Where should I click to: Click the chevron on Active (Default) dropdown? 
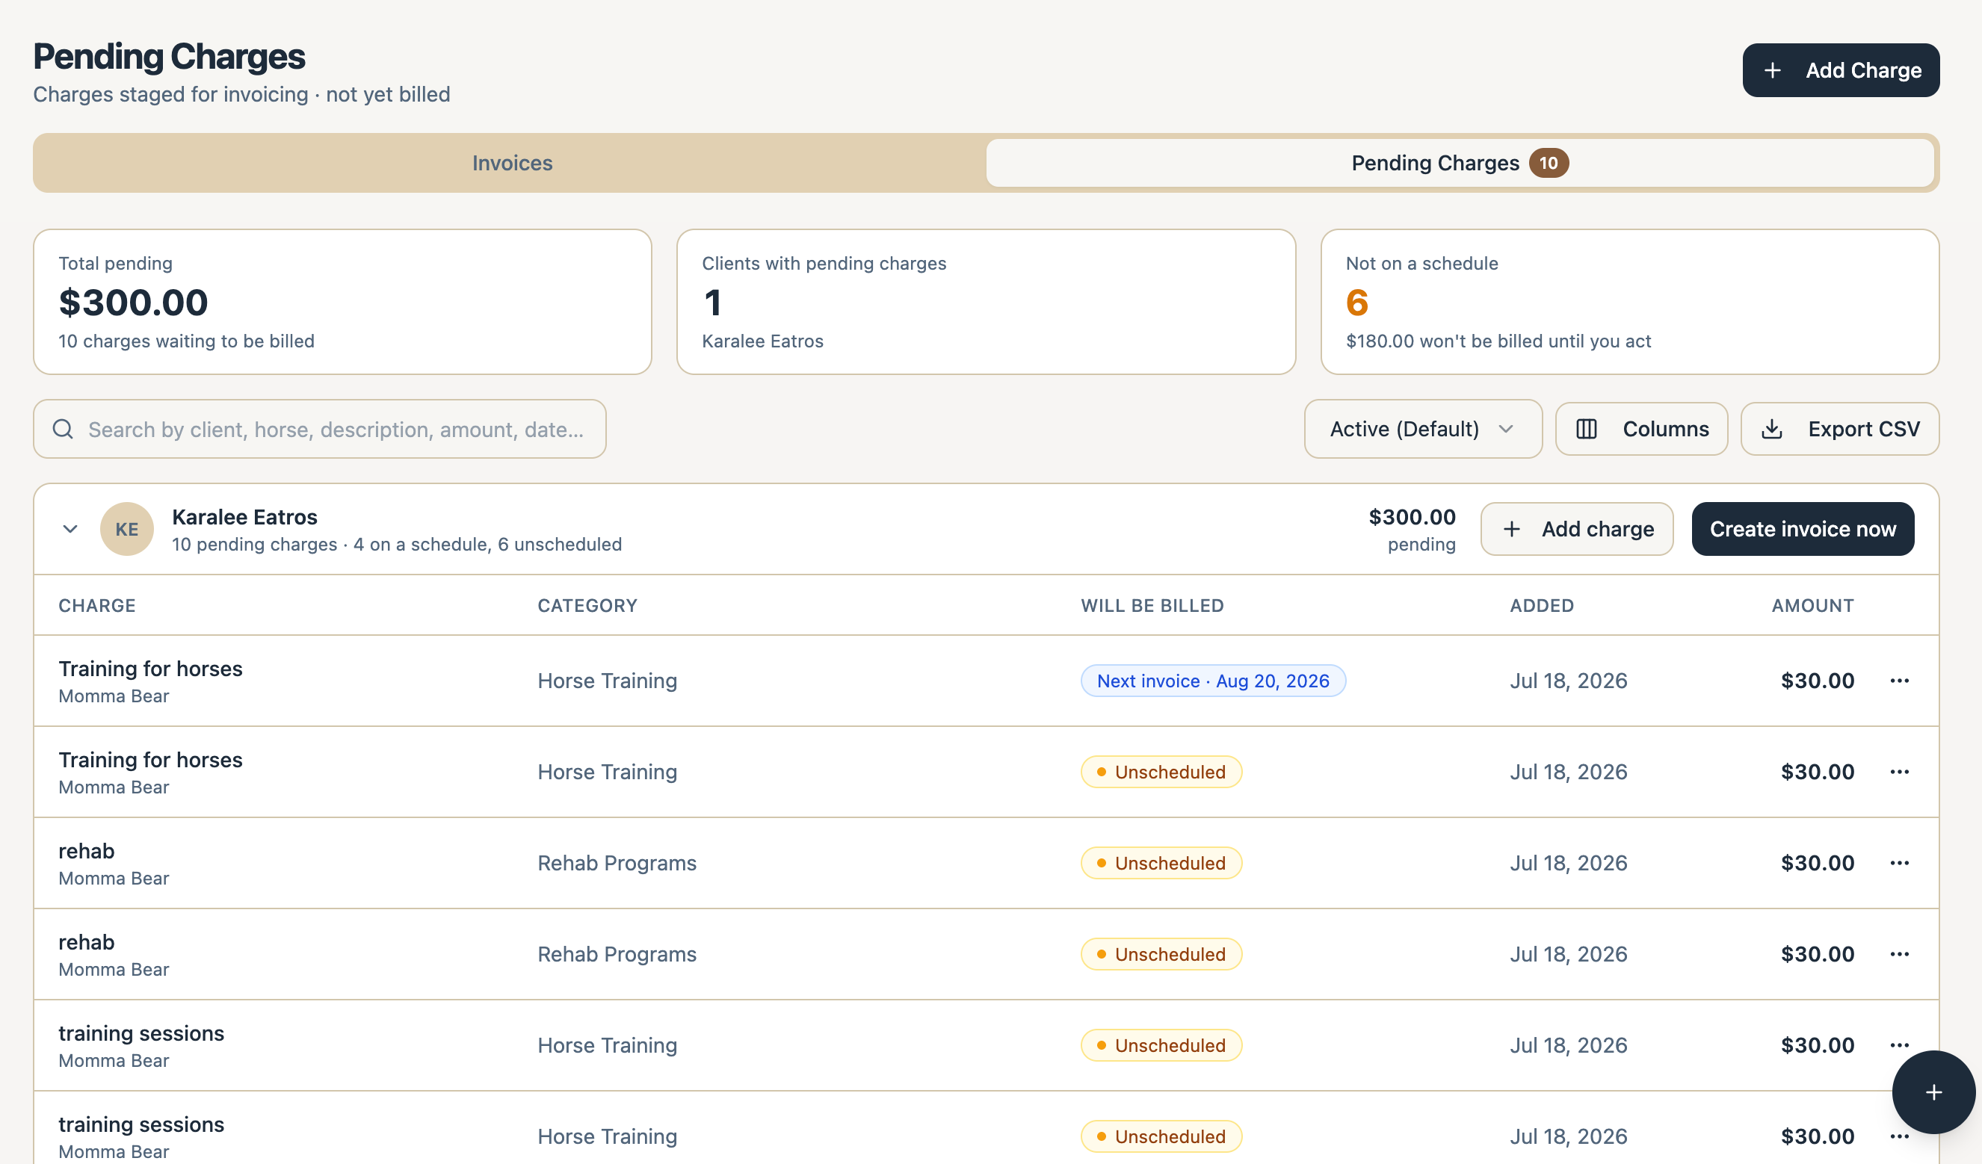(x=1505, y=429)
